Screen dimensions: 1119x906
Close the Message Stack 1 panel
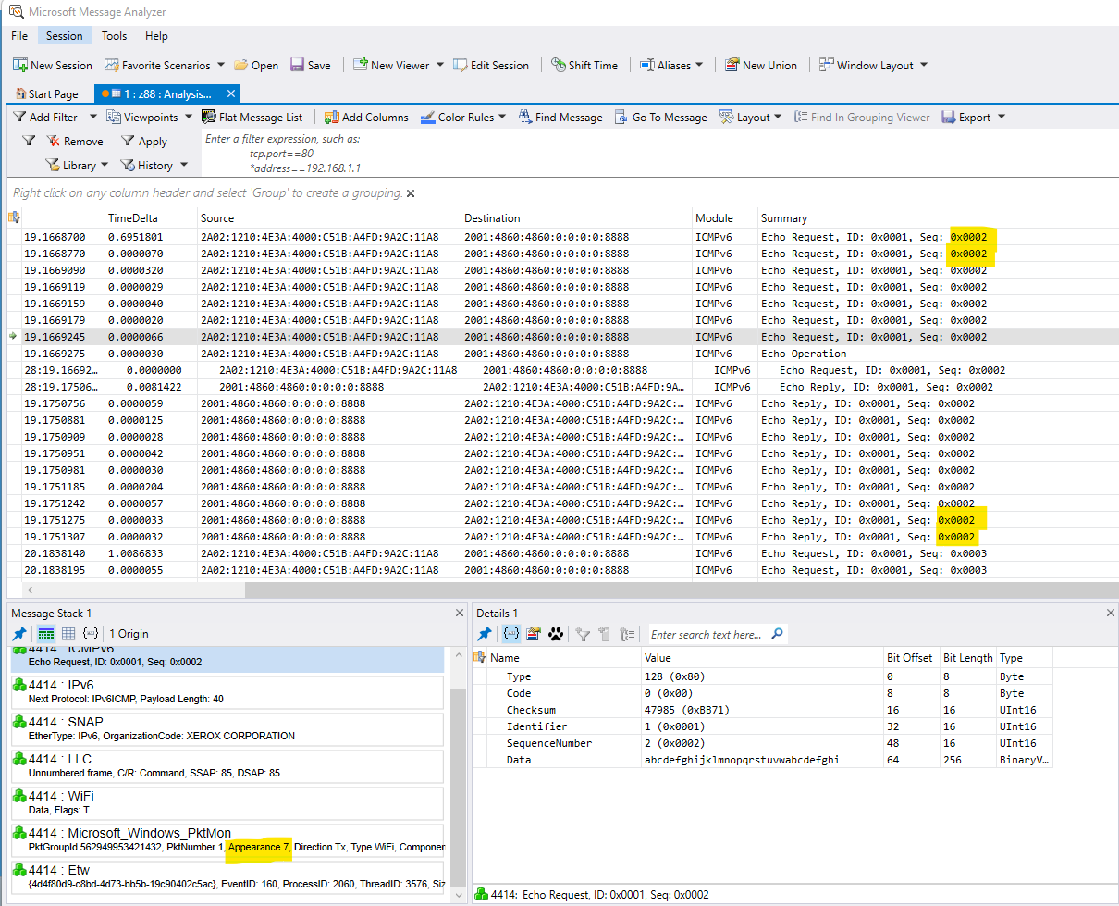click(x=460, y=614)
